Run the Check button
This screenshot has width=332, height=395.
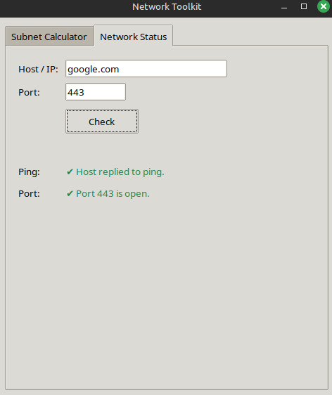(102, 121)
